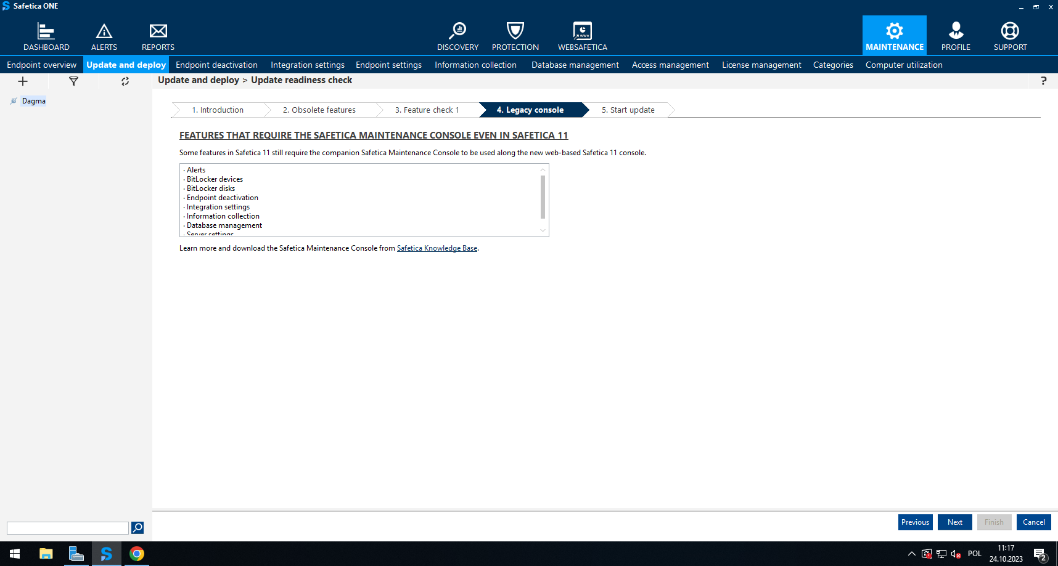The width and height of the screenshot is (1058, 566).
Task: Open the Profile section
Action: click(x=956, y=36)
